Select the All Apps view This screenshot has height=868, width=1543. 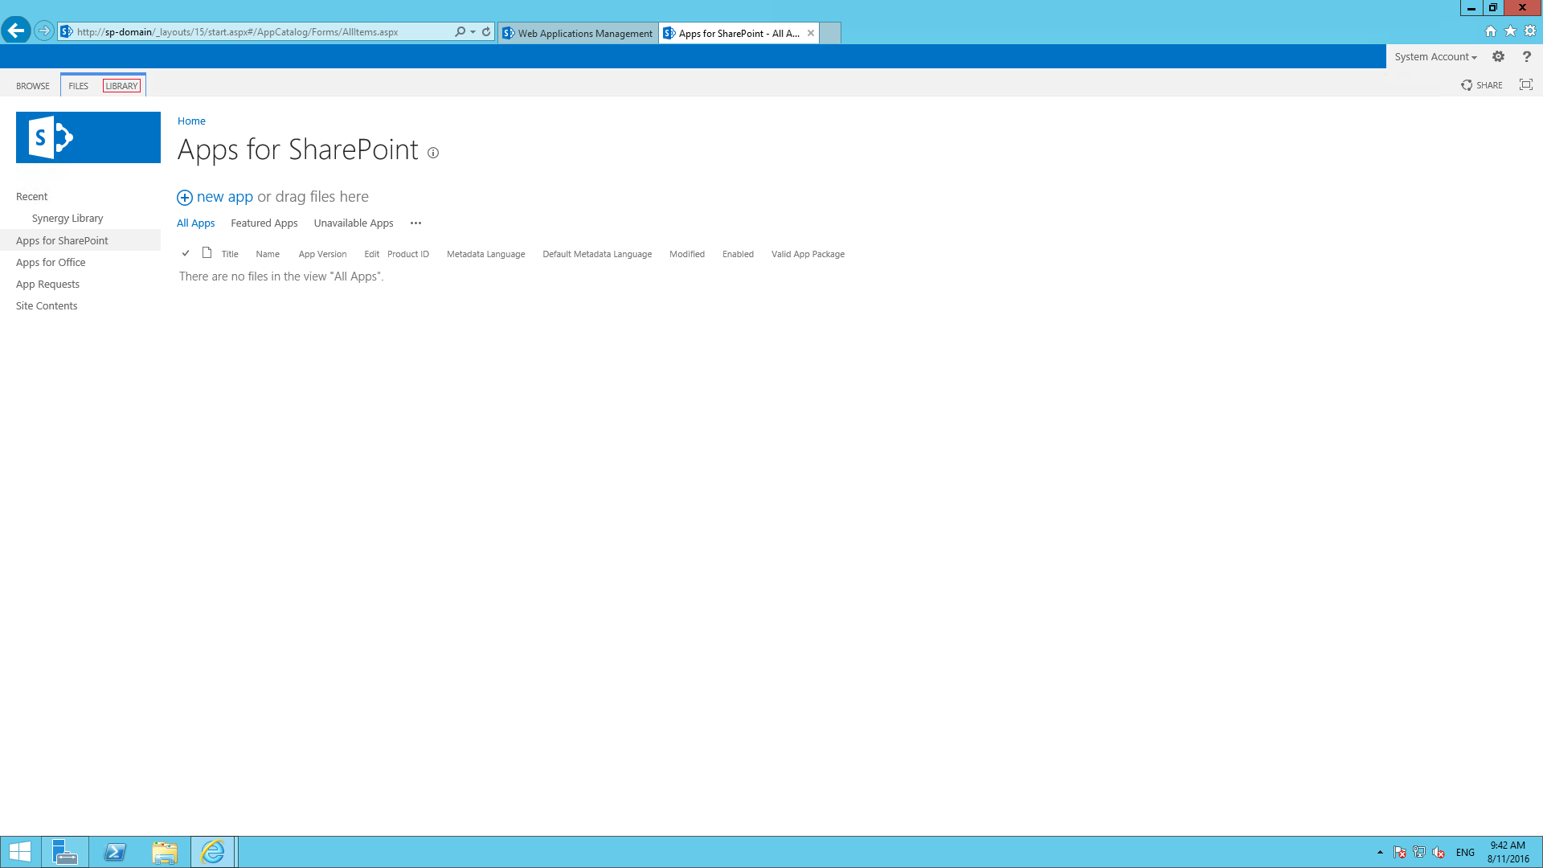click(196, 223)
